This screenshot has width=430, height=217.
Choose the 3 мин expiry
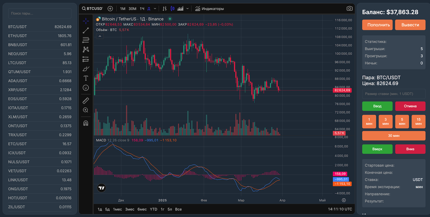386,122
